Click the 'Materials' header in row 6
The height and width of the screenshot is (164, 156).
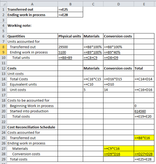(x=93, y=36)
